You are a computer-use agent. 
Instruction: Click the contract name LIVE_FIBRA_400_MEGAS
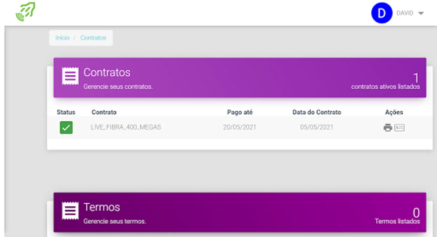point(126,127)
